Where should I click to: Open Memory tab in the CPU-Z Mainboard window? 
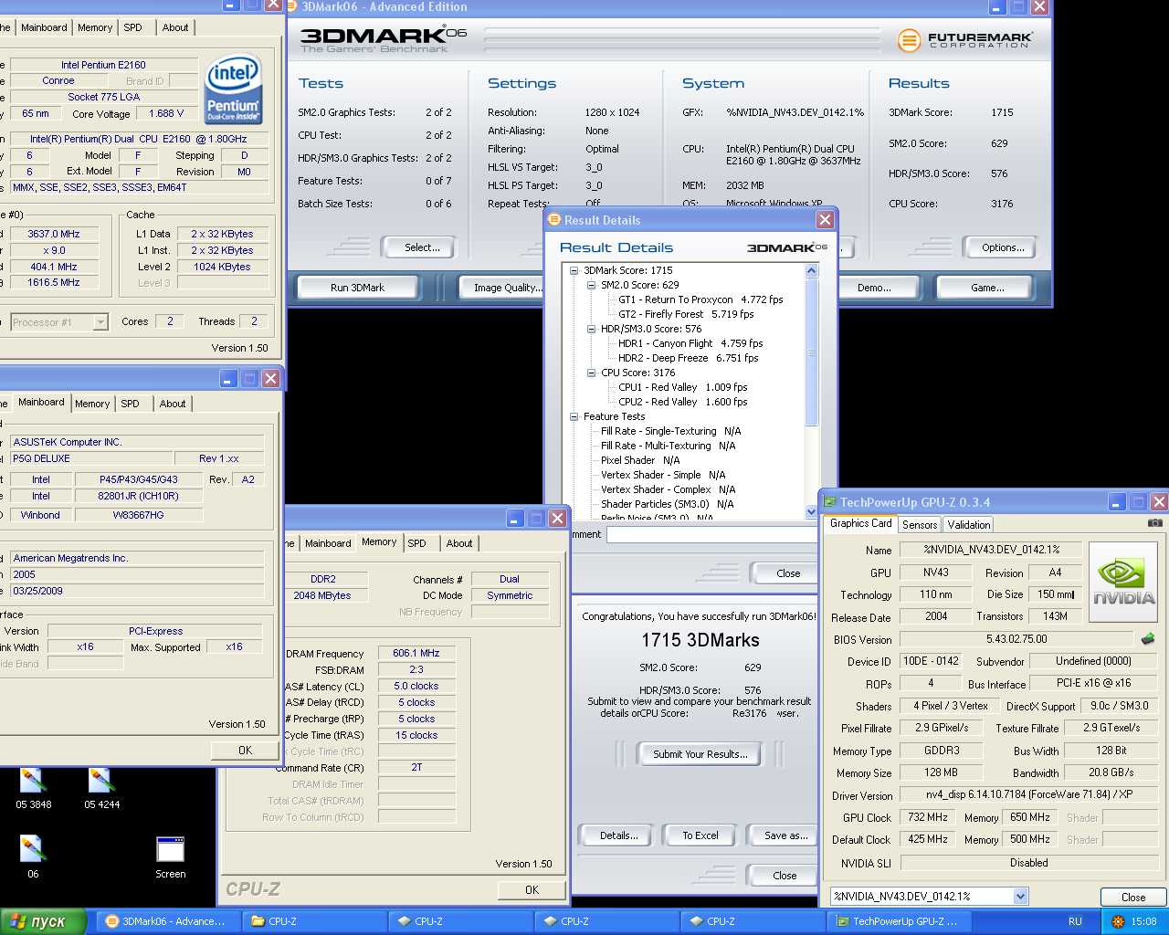92,404
